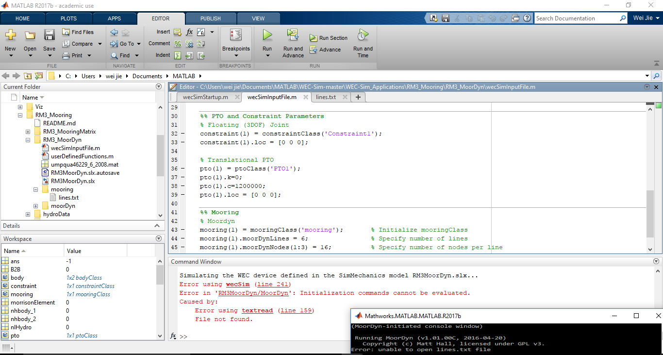The width and height of the screenshot is (663, 355).
Task: Open the lines.txt editor tab
Action: 326,97
